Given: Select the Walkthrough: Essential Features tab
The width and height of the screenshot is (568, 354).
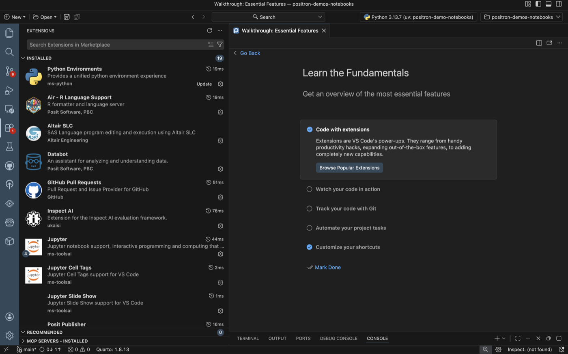Looking at the screenshot, I should (280, 30).
